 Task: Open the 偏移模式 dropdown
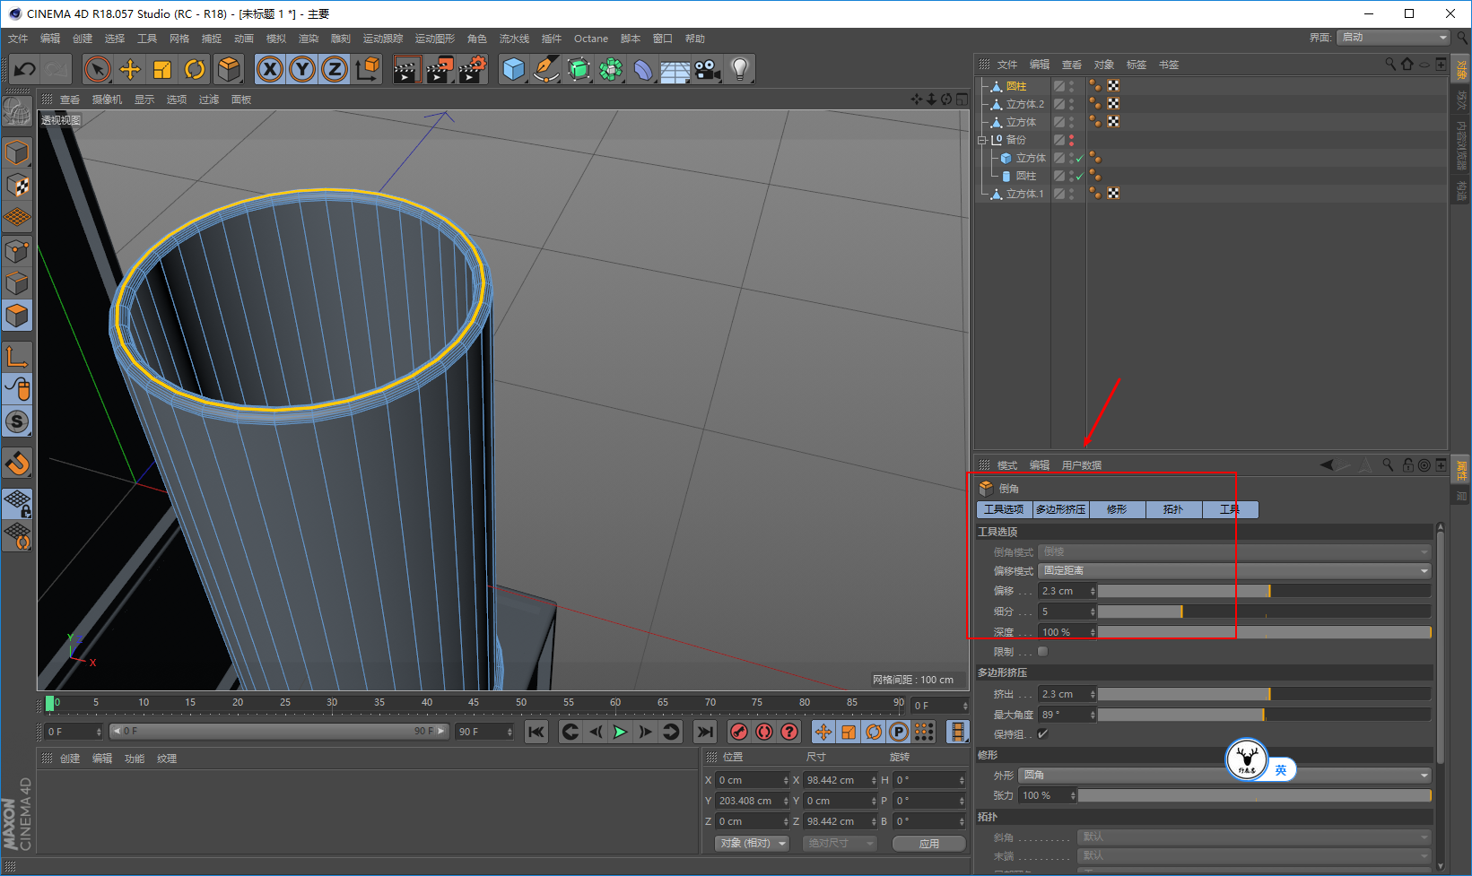point(1234,571)
